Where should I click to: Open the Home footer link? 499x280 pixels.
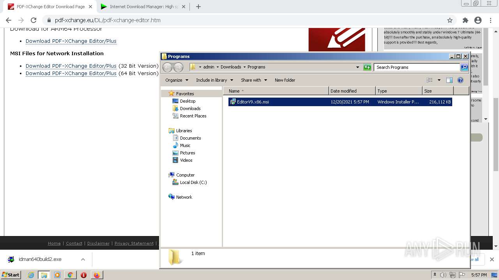[54, 243]
